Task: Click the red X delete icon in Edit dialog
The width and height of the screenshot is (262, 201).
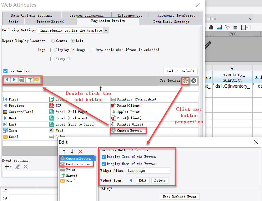Action: [80, 152]
